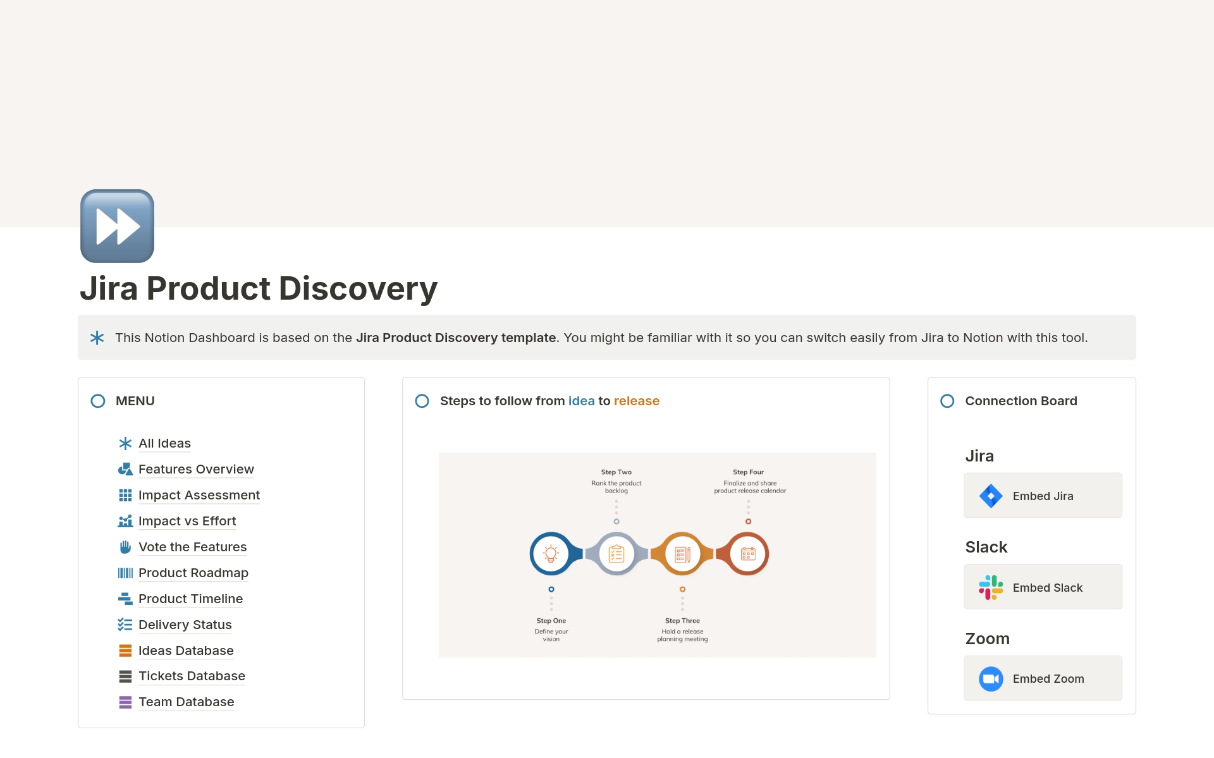1214x758 pixels.
Task: Click the circle beside Connection Board heading
Action: [947, 401]
